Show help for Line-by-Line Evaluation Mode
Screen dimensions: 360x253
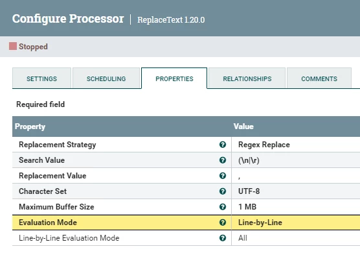click(x=223, y=238)
